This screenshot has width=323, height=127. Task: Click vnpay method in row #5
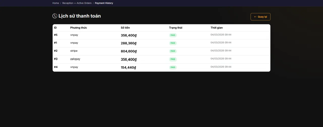click(x=74, y=35)
